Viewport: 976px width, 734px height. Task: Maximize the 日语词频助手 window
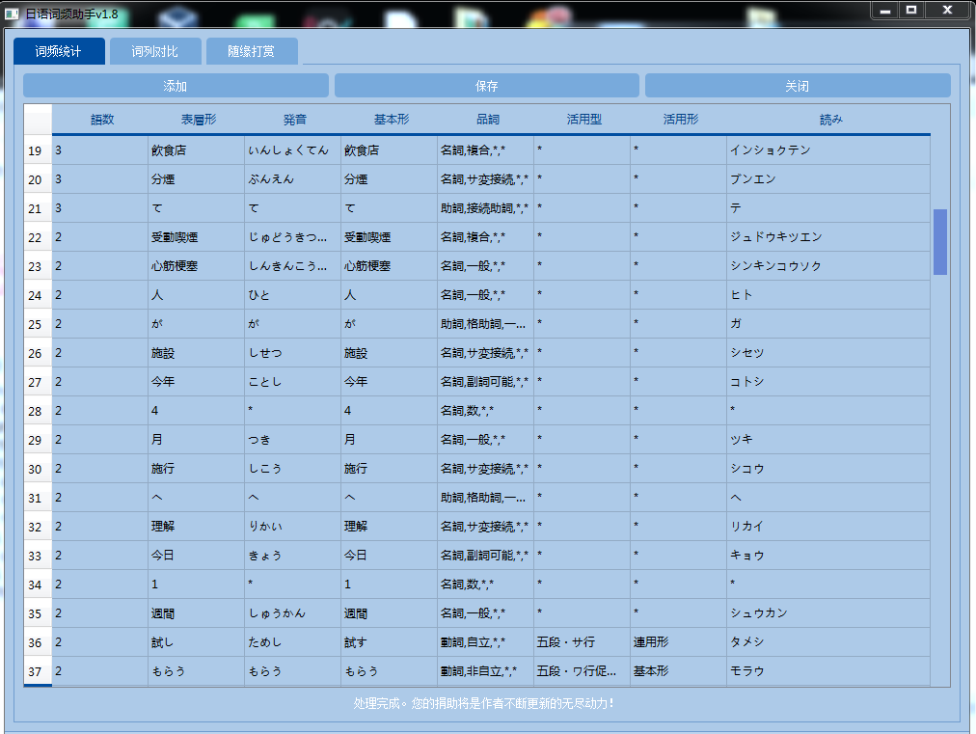pos(911,10)
